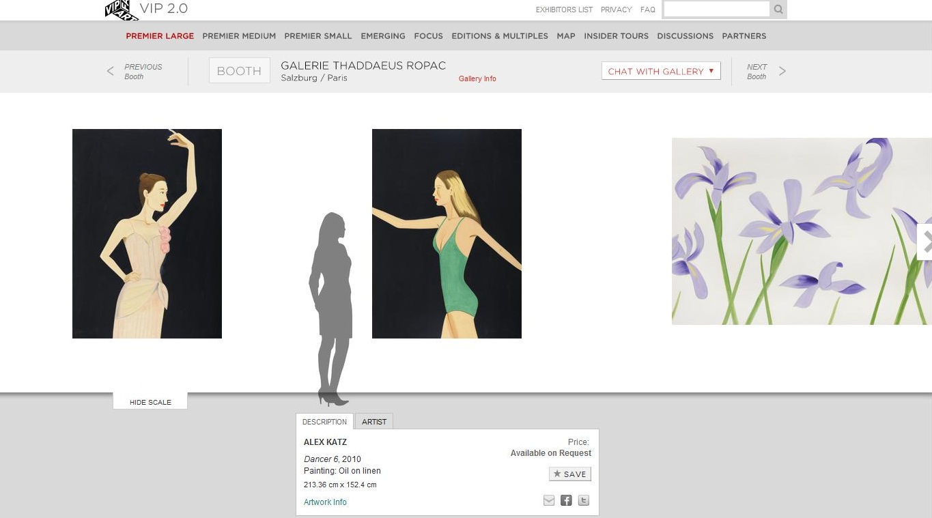Click the 213.36 cm x 152.4 cm dimensions
The height and width of the screenshot is (518, 932).
click(x=340, y=485)
